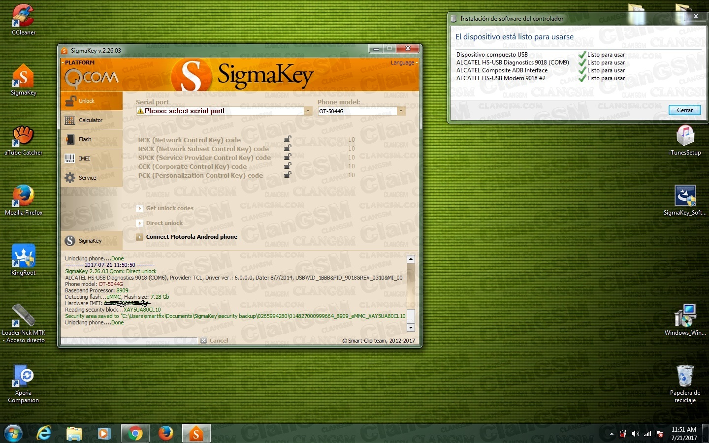This screenshot has height=443, width=709.
Task: Open Windows Media Player from taskbar
Action: (104, 433)
